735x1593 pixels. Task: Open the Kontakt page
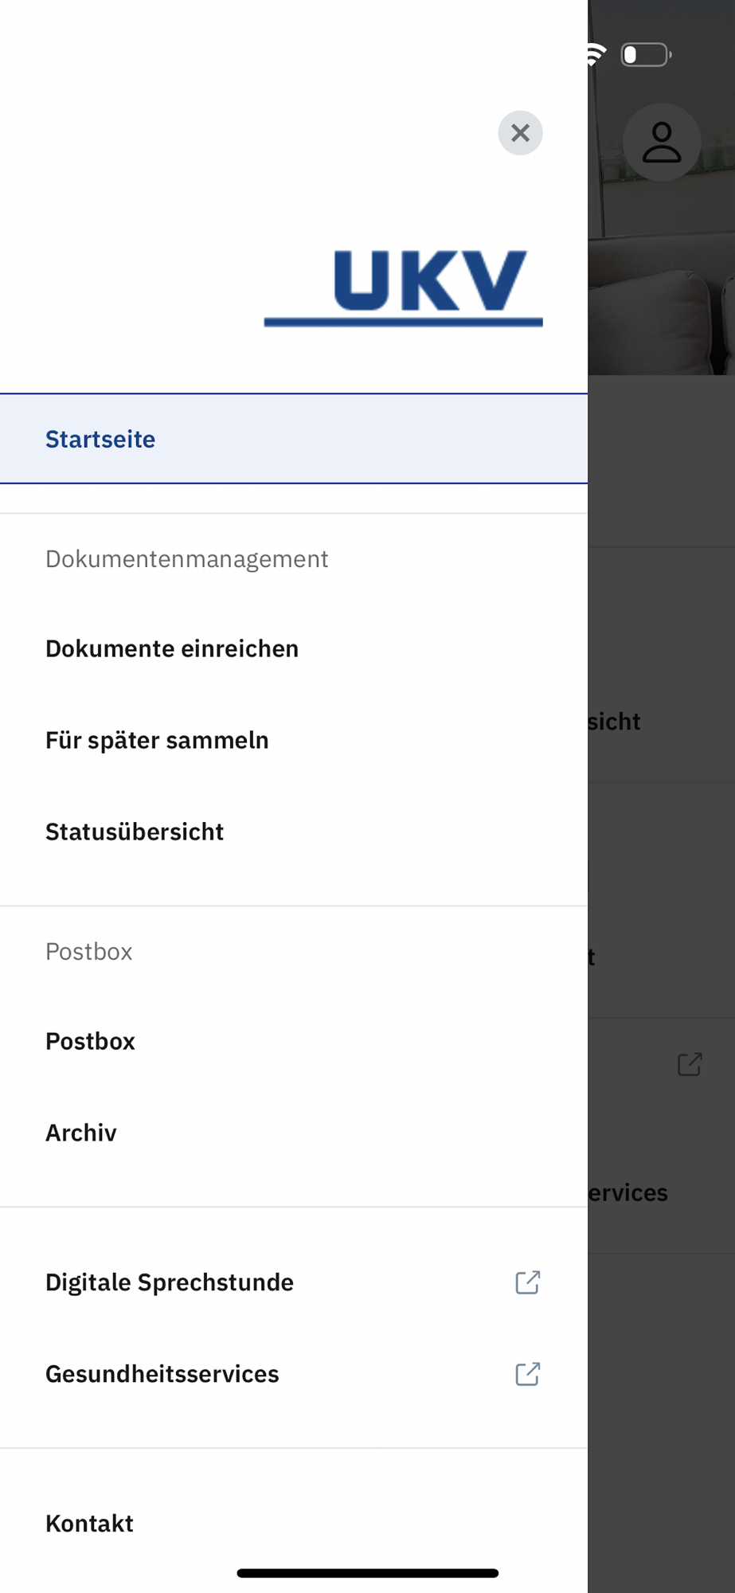[x=89, y=1523]
